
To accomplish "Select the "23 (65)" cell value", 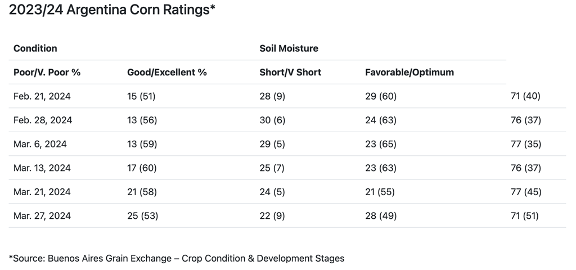I will 381,144.
